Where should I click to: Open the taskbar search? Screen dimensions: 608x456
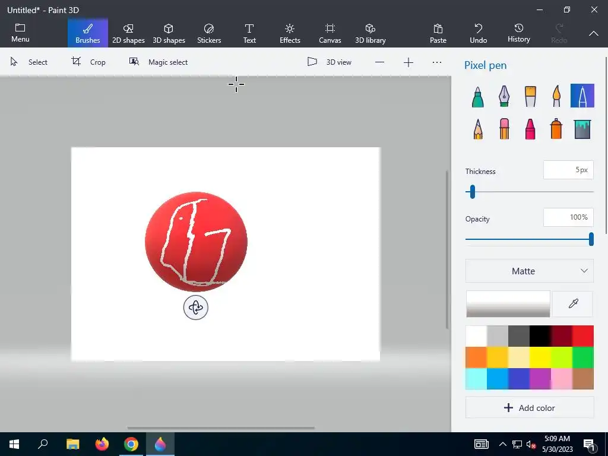coord(43,444)
